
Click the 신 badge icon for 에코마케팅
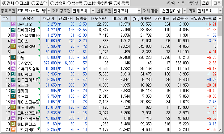pyautogui.click(x=13, y=108)
